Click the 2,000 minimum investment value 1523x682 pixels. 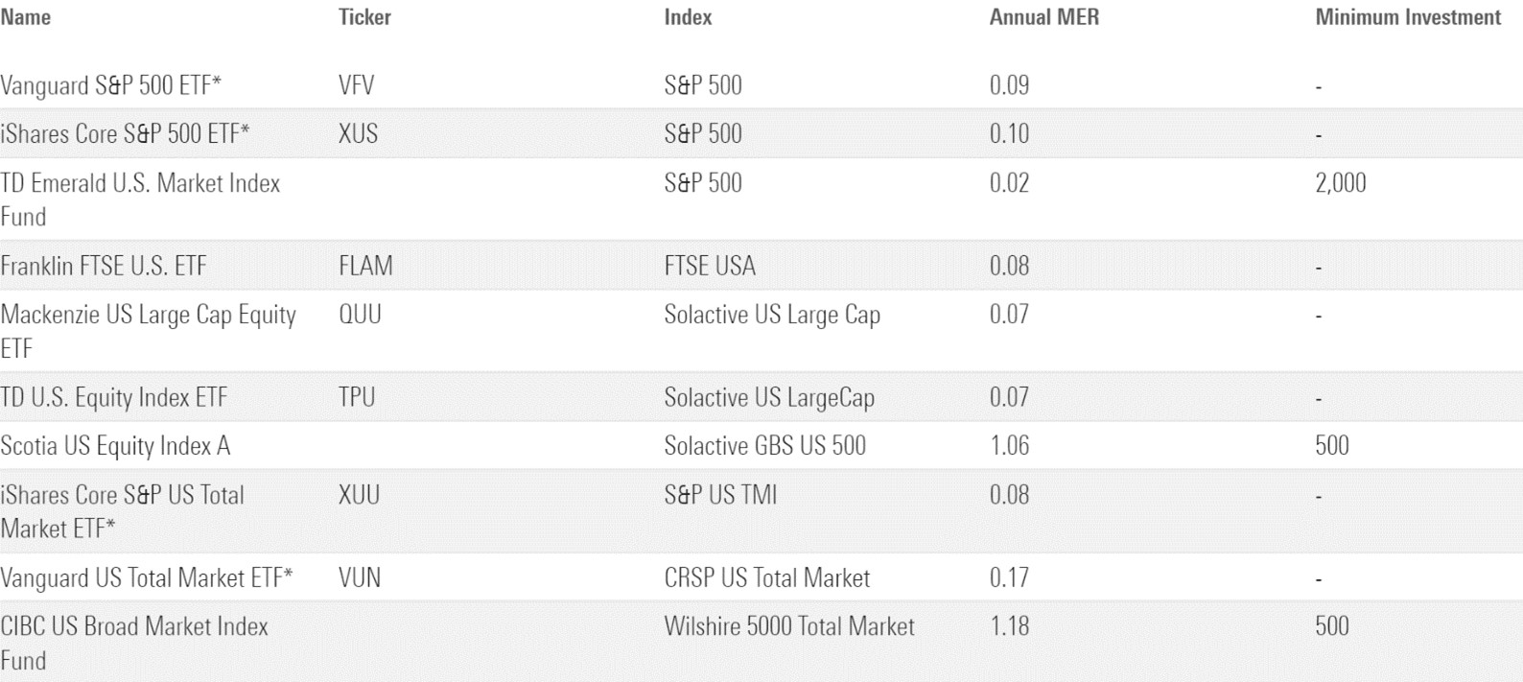pos(1340,182)
